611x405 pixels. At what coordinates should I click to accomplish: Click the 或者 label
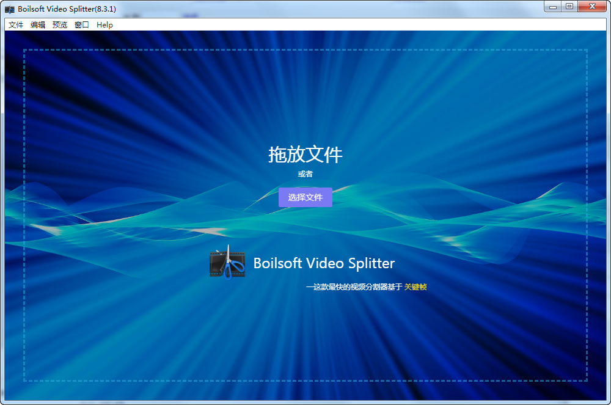(305, 174)
